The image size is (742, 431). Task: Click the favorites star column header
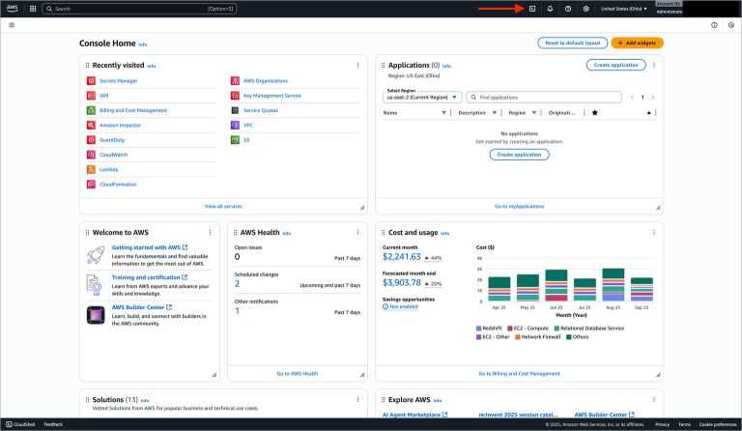click(x=595, y=112)
